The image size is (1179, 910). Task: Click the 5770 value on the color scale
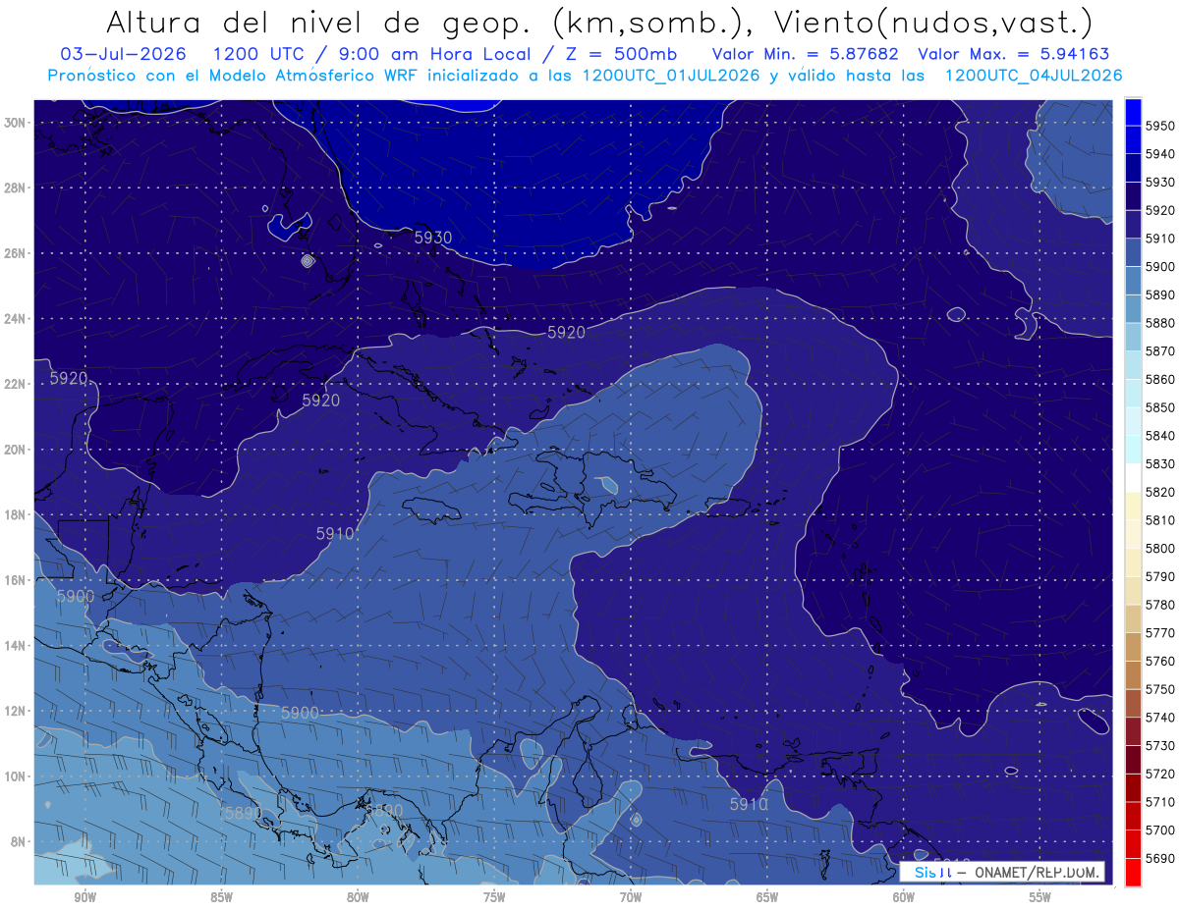[1160, 632]
